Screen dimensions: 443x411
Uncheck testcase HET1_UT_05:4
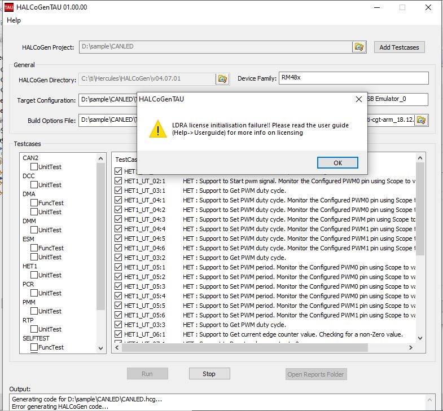119,296
